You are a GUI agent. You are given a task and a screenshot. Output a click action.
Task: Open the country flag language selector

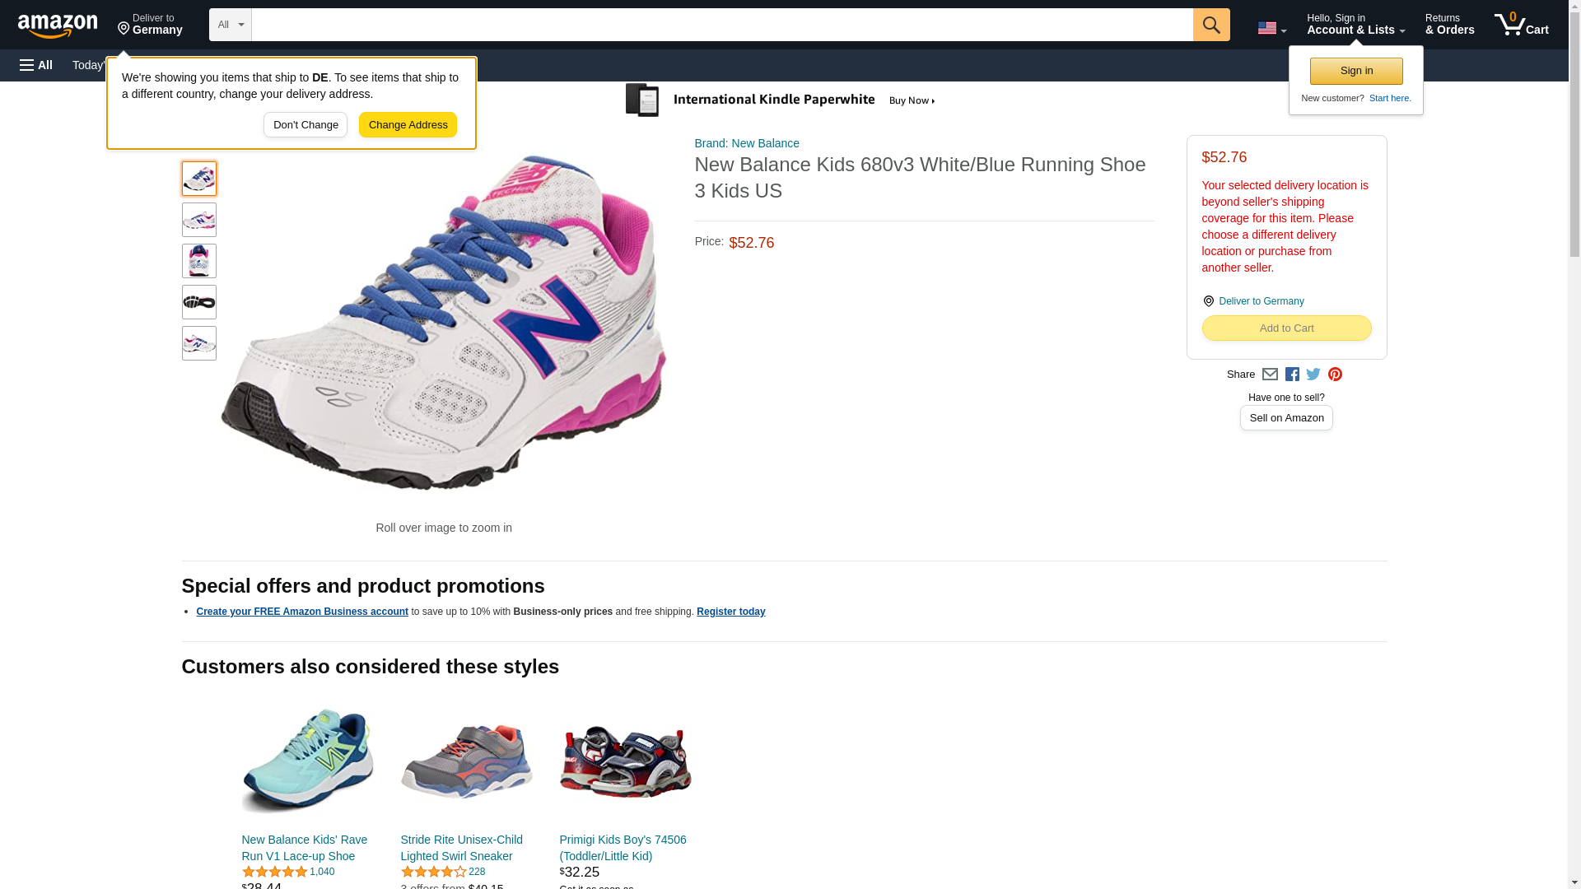(x=1271, y=28)
